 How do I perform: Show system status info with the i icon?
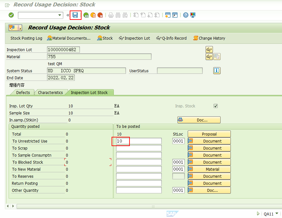click(217, 71)
